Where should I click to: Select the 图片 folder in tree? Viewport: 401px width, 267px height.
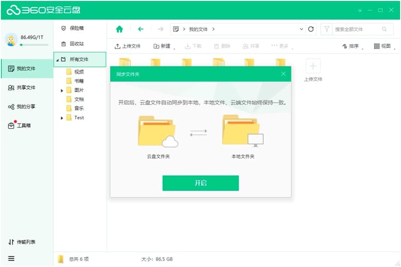75,90
